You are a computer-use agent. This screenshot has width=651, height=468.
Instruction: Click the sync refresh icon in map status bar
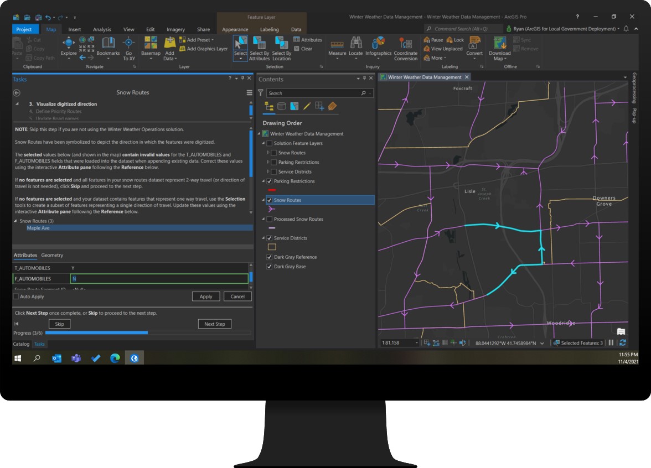coord(622,342)
